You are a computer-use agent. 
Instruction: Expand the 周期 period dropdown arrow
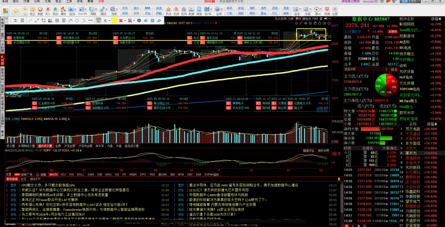(96, 9)
